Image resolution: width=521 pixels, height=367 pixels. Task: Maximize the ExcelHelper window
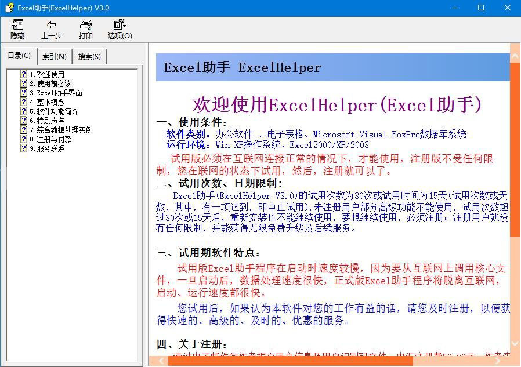481,8
